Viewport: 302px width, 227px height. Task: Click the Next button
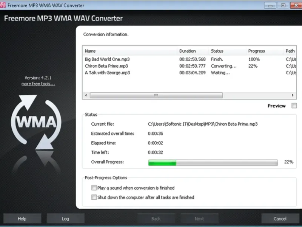click(x=199, y=219)
